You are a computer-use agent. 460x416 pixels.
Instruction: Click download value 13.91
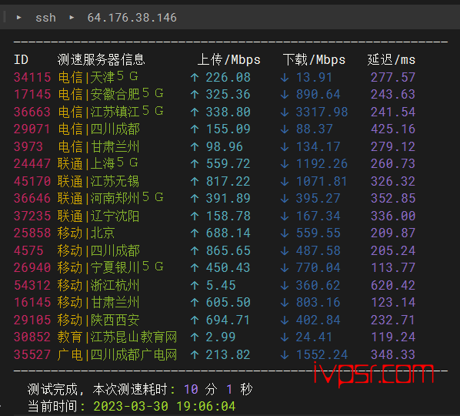pyautogui.click(x=314, y=78)
